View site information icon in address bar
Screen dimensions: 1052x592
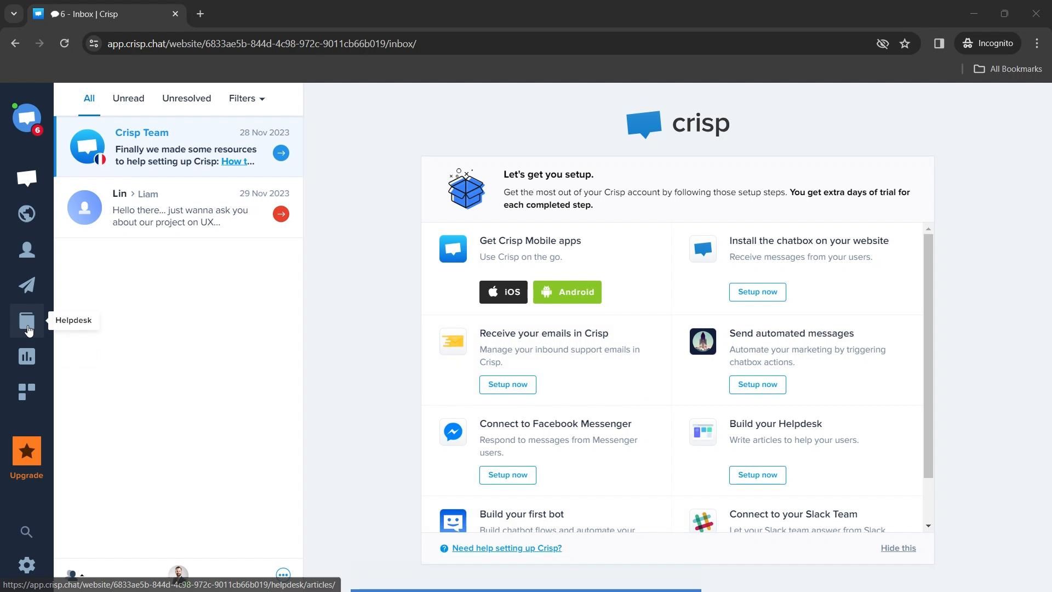tap(94, 43)
